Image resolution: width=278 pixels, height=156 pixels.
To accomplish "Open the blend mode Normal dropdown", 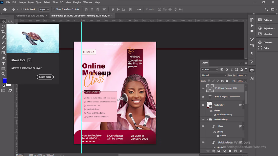I will 214,75.
